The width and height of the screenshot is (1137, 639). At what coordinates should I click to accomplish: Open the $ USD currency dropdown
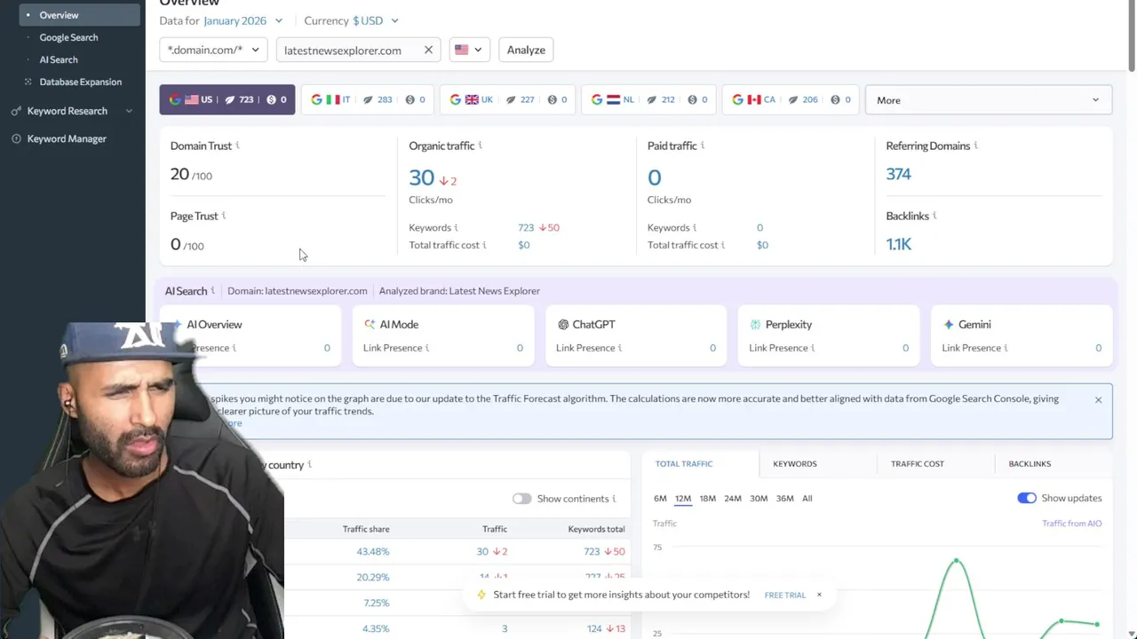click(x=375, y=20)
